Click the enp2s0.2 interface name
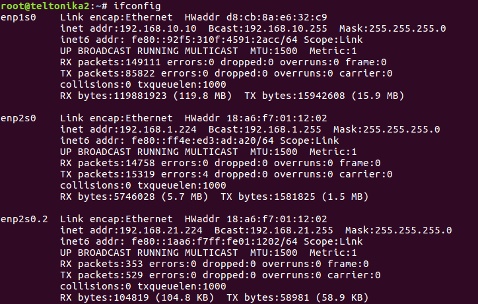Screen dimensions: 478x304 point(24,219)
